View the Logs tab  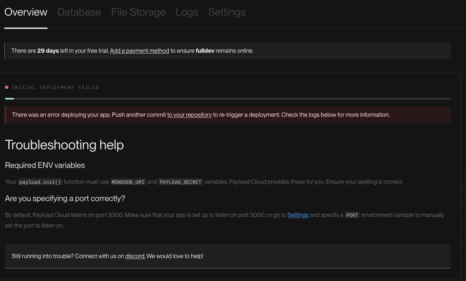coord(187,12)
